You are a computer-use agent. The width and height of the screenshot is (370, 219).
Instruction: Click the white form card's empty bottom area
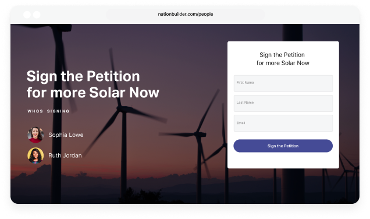tap(283, 161)
